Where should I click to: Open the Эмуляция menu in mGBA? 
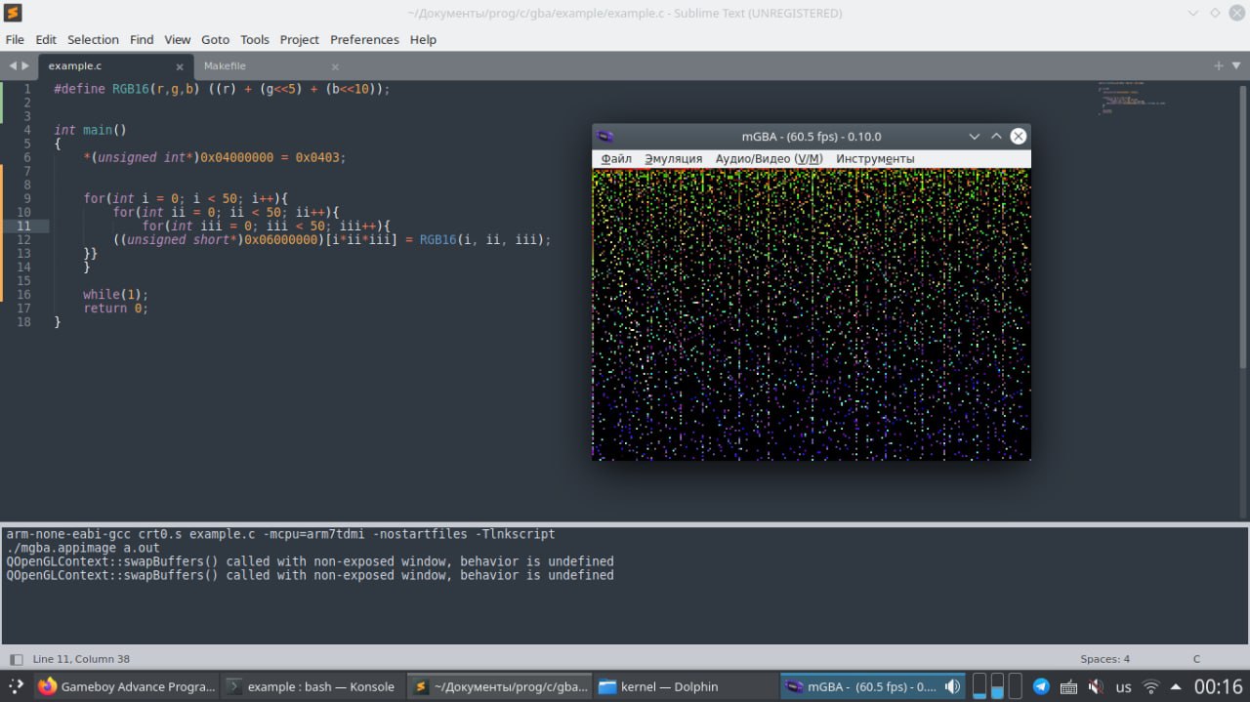(673, 158)
